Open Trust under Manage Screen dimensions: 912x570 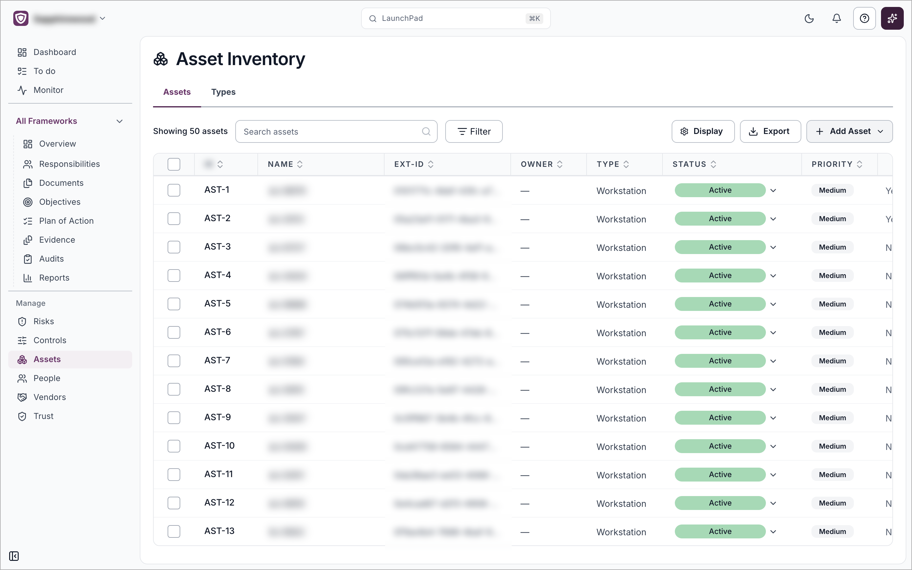(70, 416)
